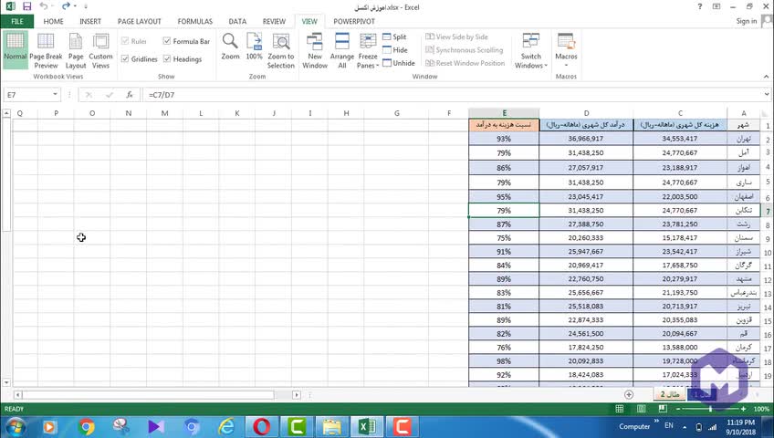Open the PAGE LAYOUT tab
The image size is (774, 438).
pyautogui.click(x=140, y=21)
